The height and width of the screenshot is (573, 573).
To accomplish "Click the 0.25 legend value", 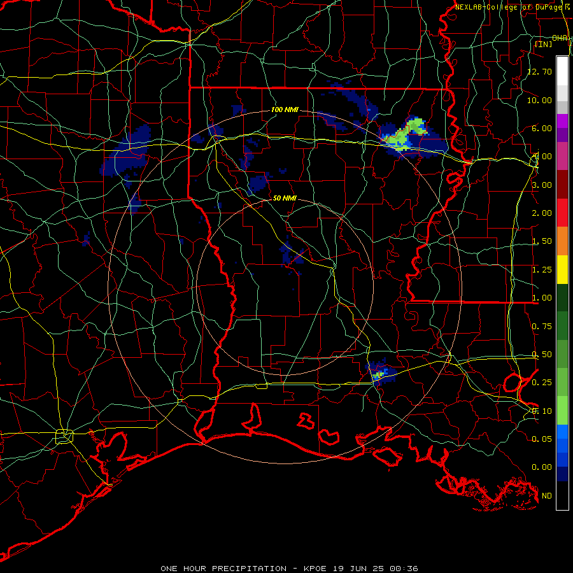I will pyautogui.click(x=542, y=383).
